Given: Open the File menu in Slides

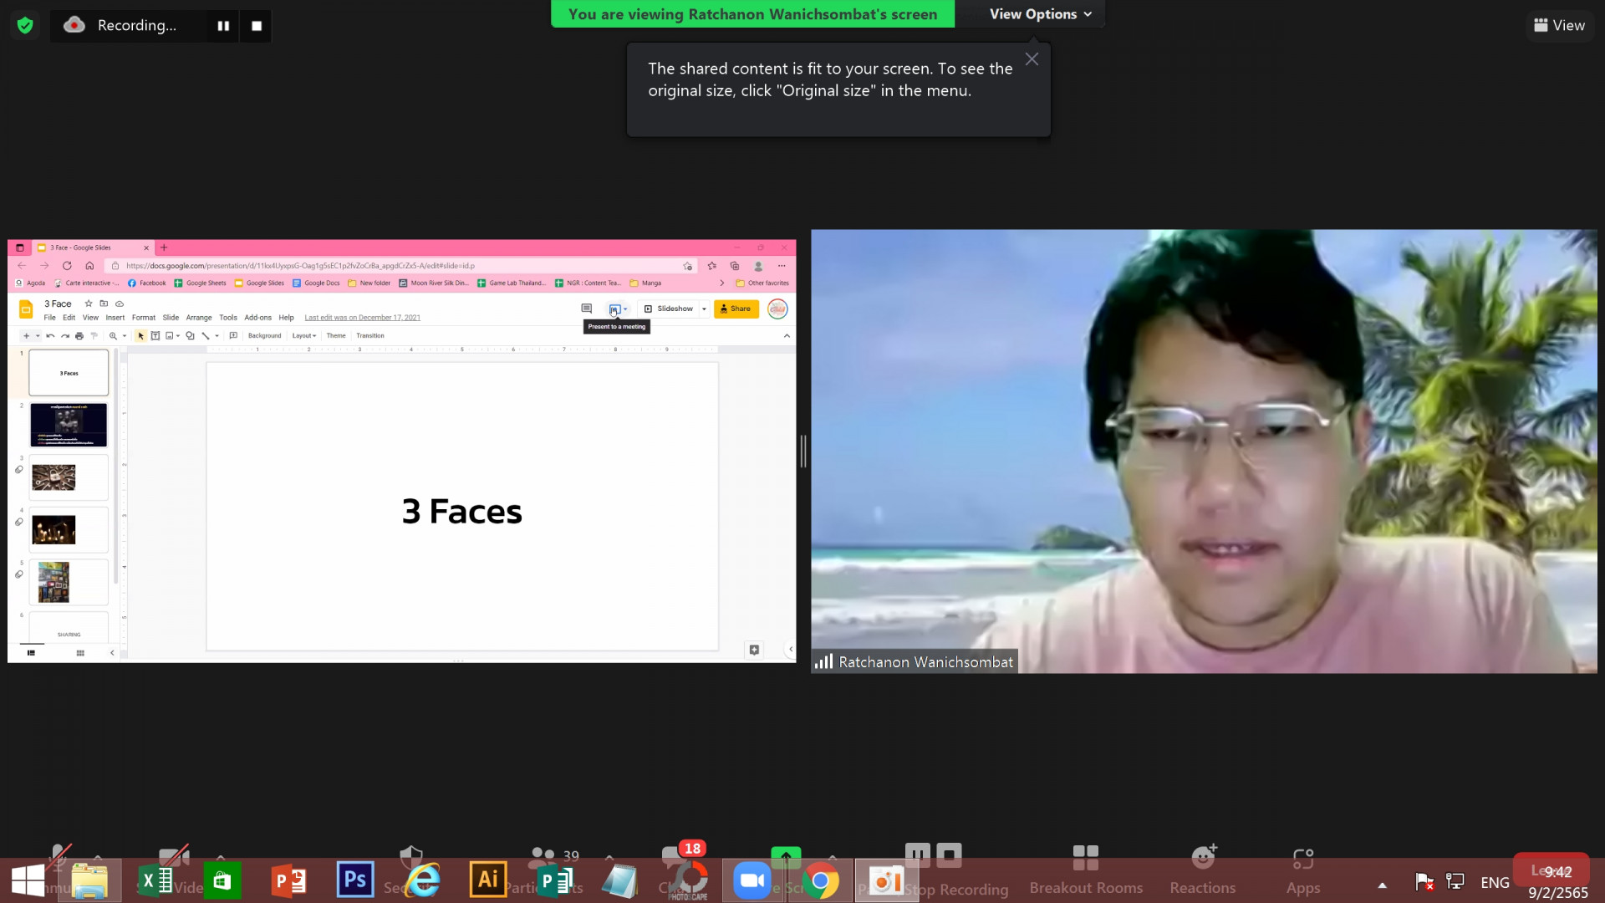Looking at the screenshot, I should pyautogui.click(x=49, y=318).
